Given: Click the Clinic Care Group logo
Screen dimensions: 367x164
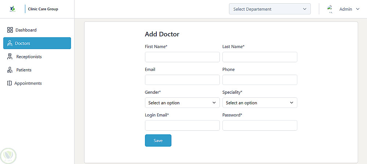Looking at the screenshot, I should (13, 9).
